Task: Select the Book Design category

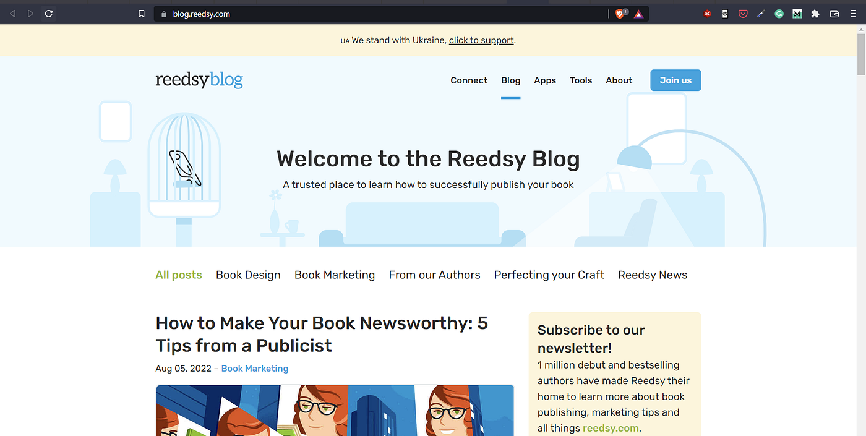Action: coord(248,275)
